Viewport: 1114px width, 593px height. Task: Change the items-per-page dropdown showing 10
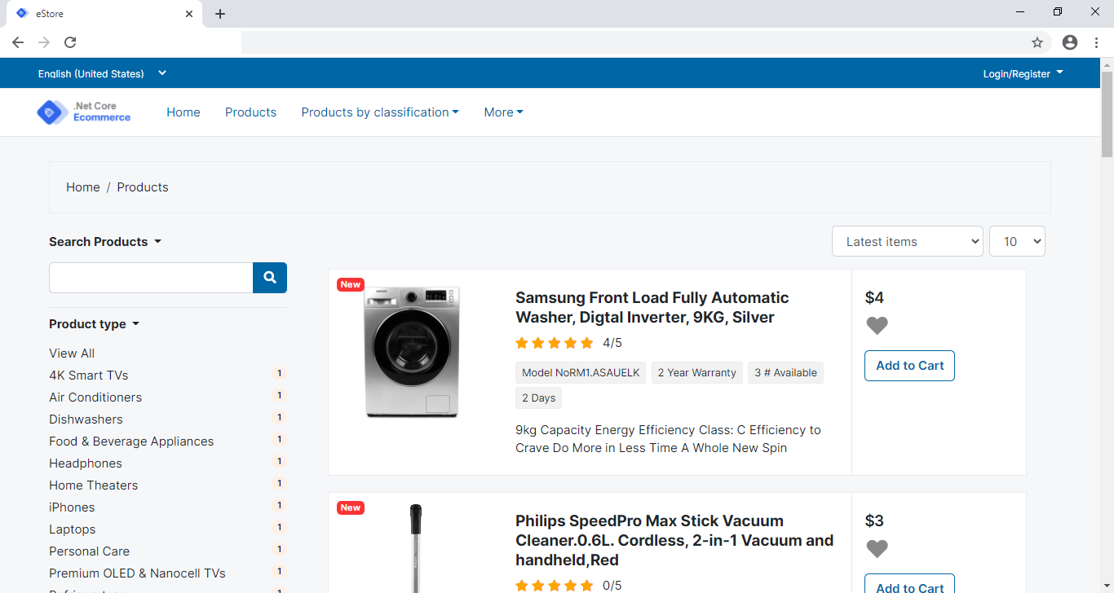pyautogui.click(x=1017, y=241)
